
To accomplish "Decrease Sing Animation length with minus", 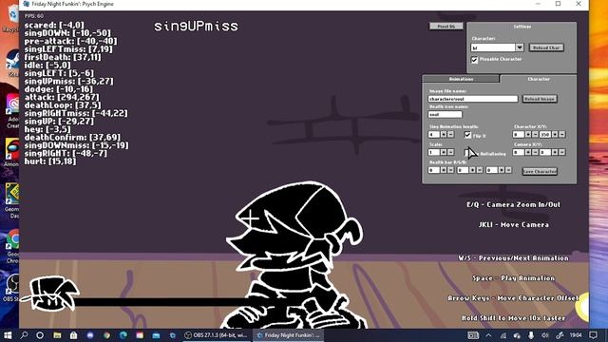I will tap(450, 135).
